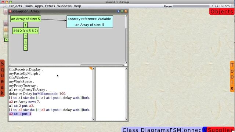The image size is (235, 132).
Task: Open the Projects menu
Action: pos(15,6)
